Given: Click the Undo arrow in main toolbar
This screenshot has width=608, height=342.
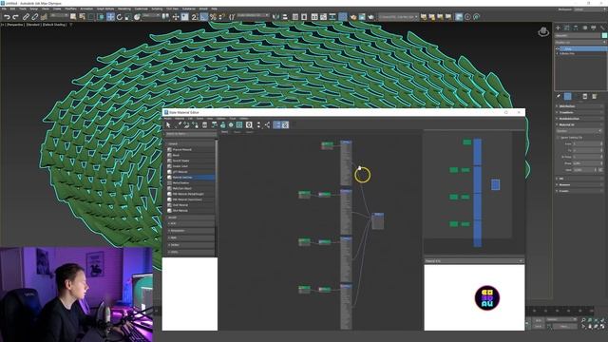Looking at the screenshot, I should (7, 17).
